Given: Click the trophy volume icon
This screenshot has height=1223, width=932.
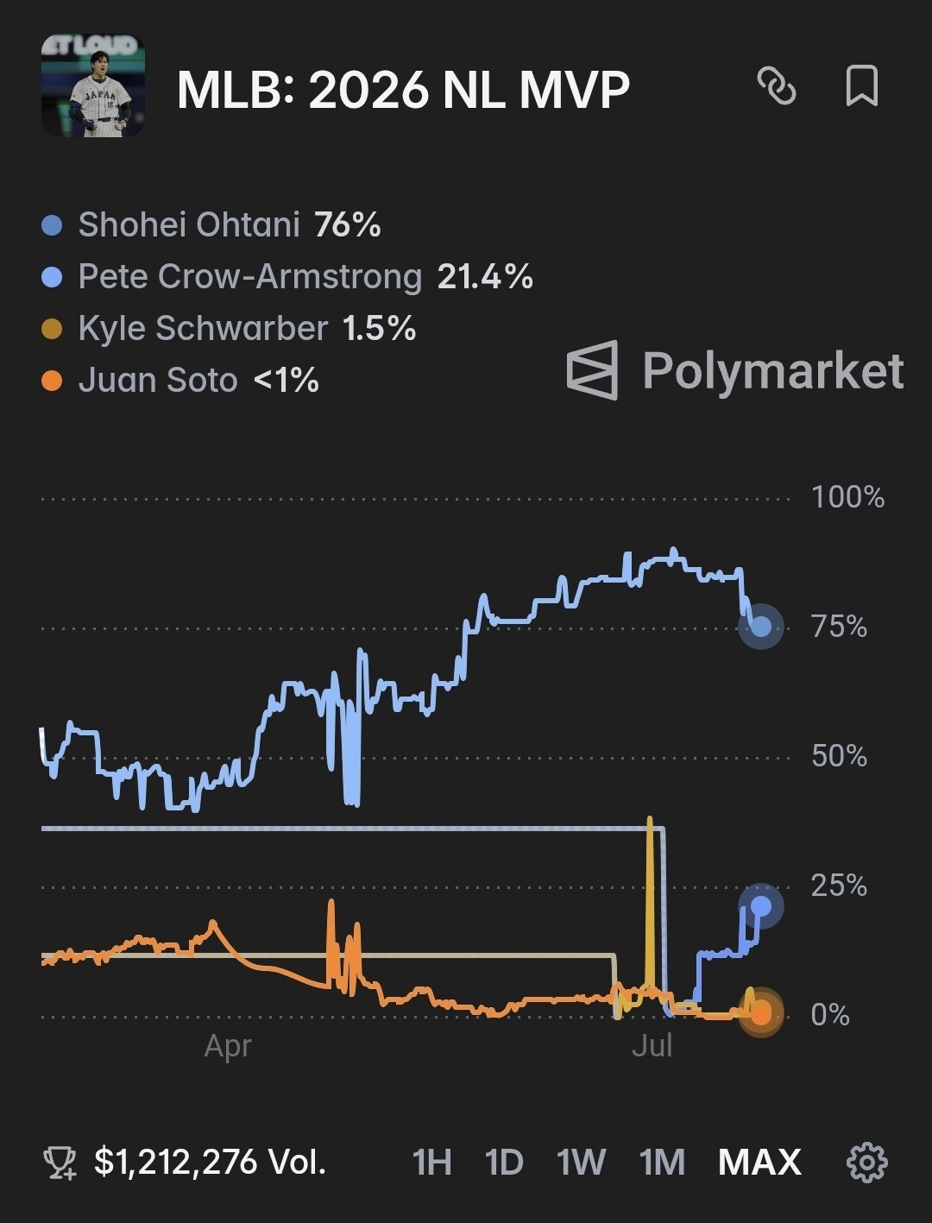Looking at the screenshot, I should click(x=60, y=1163).
